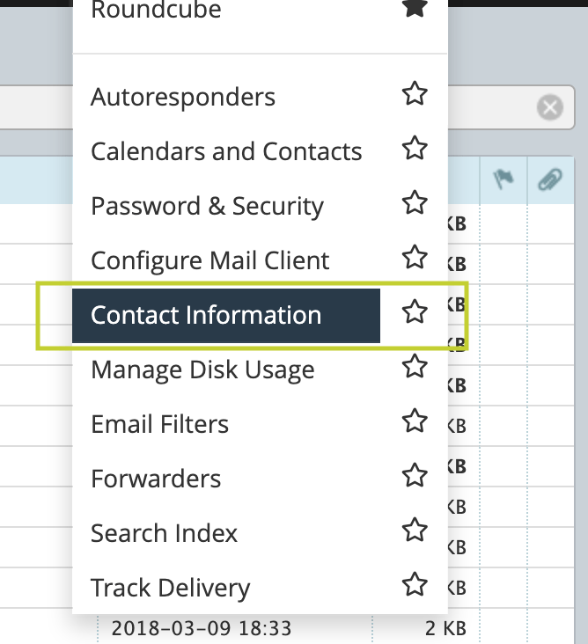Clear the search box with the X button
The image size is (588, 644).
(550, 107)
